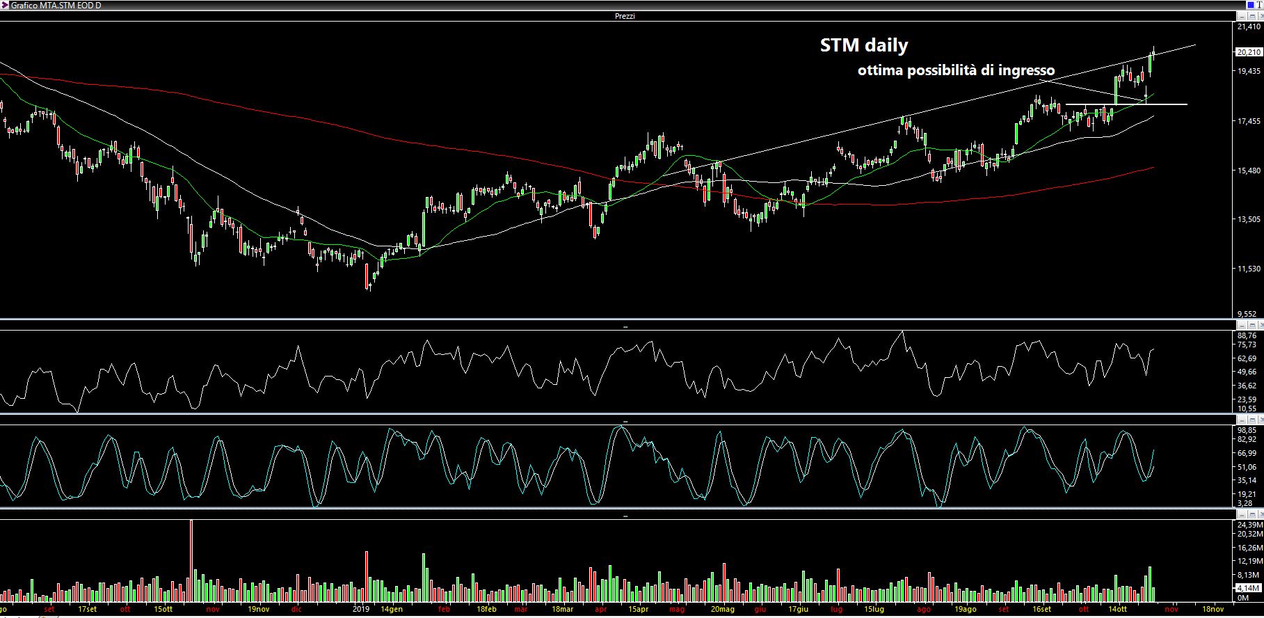Click the 36,62 oscillator axis value

pyautogui.click(x=1247, y=386)
